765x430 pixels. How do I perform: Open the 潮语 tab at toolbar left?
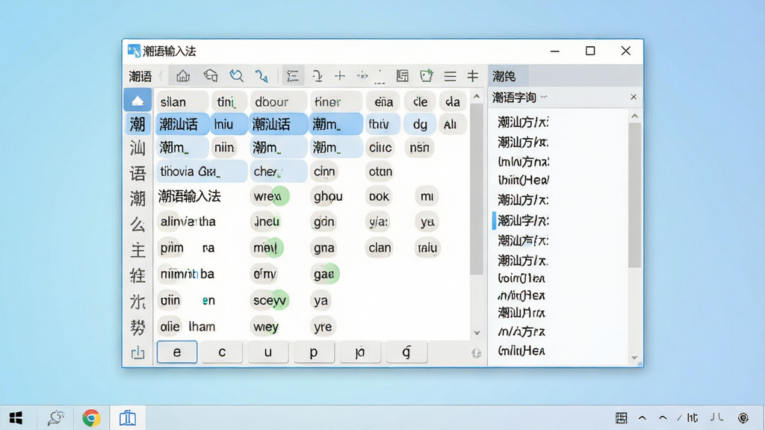(140, 76)
